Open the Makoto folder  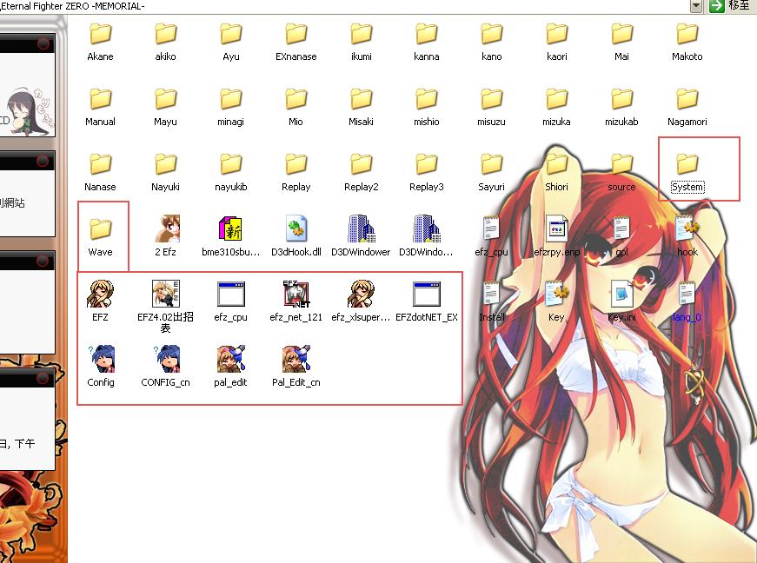[x=687, y=34]
